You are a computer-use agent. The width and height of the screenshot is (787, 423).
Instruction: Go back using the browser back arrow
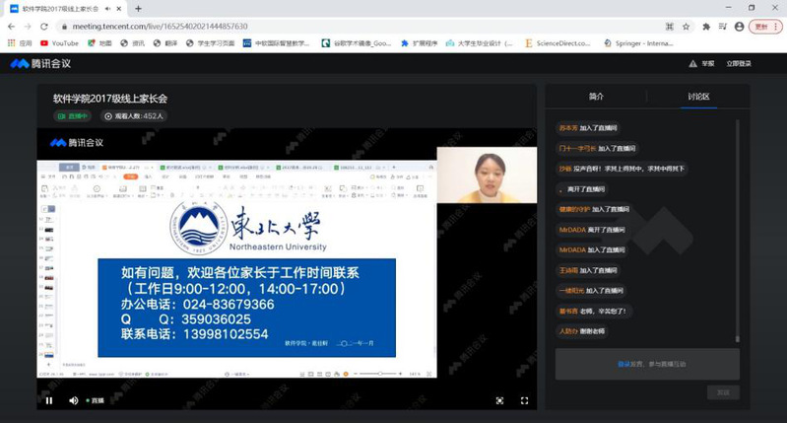11,27
